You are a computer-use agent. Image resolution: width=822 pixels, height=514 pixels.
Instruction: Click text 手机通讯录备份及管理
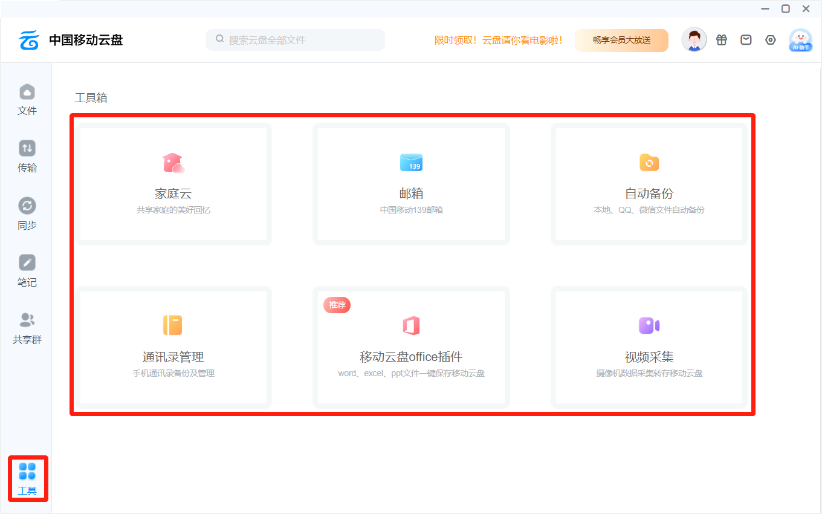[x=173, y=373]
